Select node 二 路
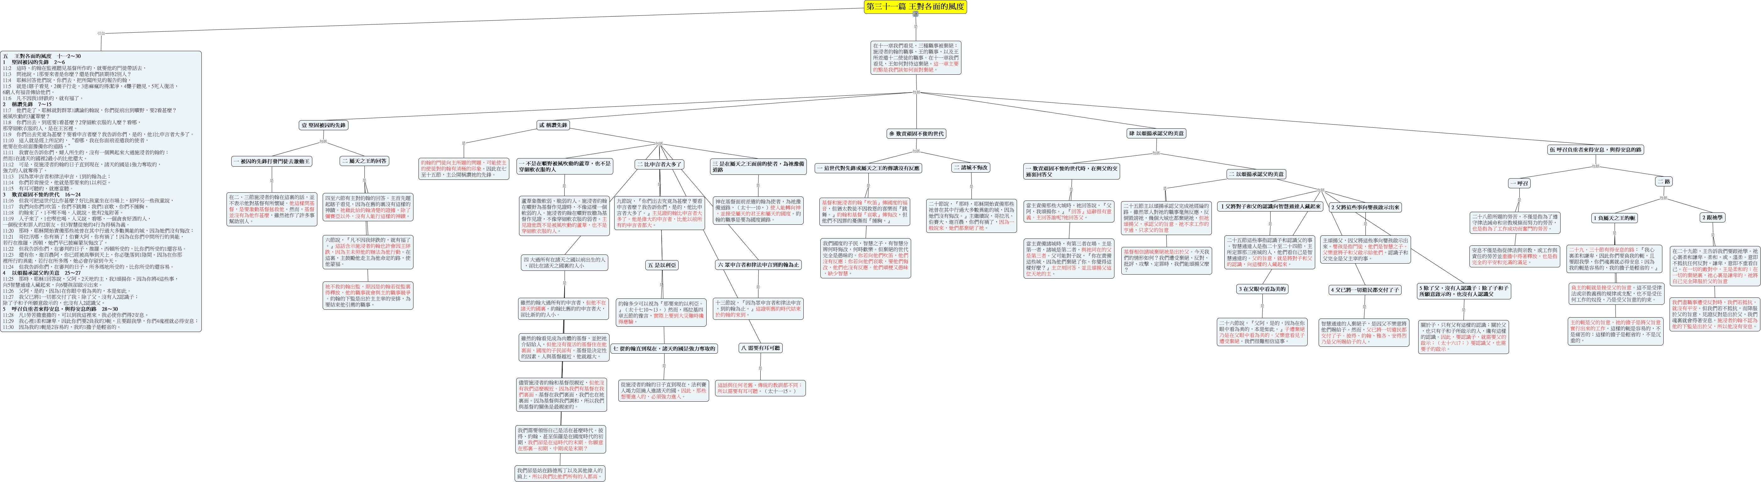This screenshot has height=482, width=1761. pyautogui.click(x=1663, y=182)
